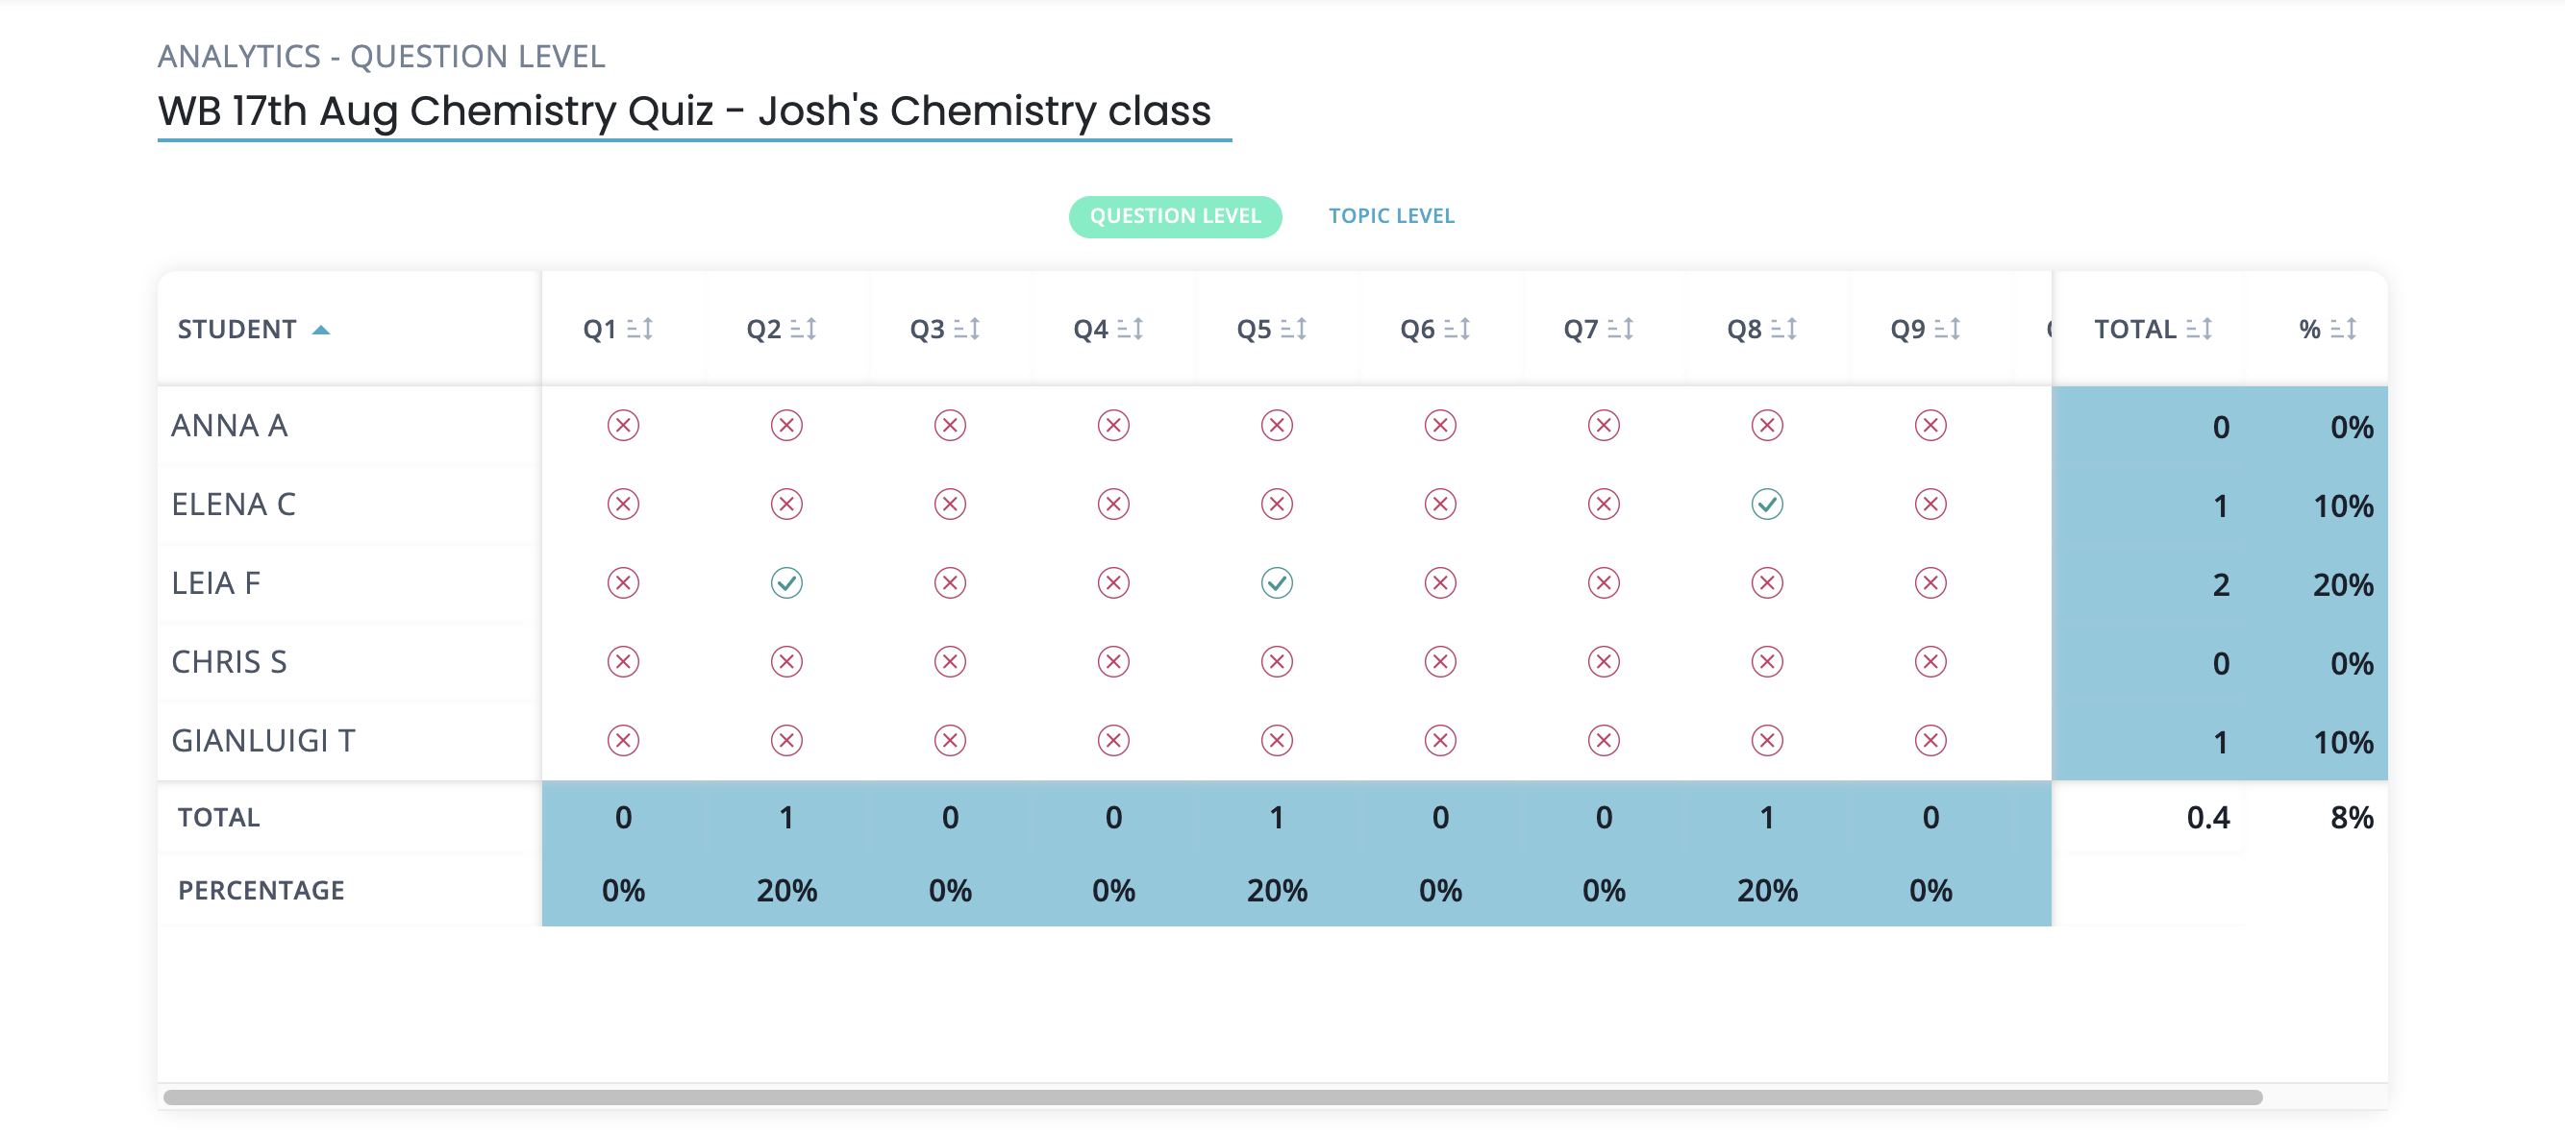Click Elena C's incorrect mark for Q3

coord(949,504)
